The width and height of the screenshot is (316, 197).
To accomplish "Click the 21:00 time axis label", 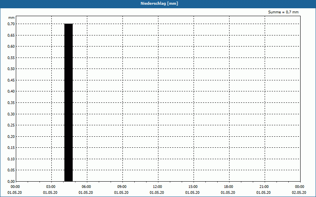I will point(264,187).
